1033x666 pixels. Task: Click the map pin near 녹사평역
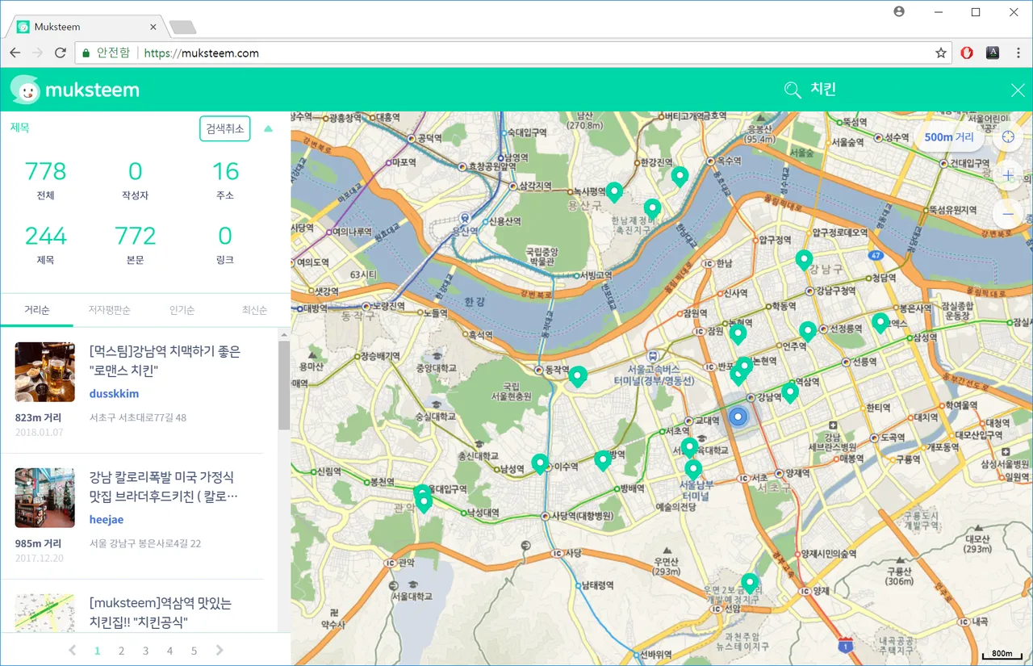click(x=614, y=192)
